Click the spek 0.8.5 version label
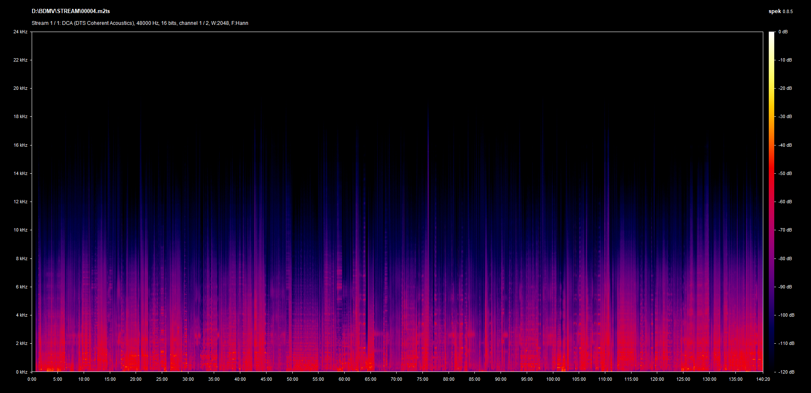Image resolution: width=811 pixels, height=393 pixels. [780, 11]
